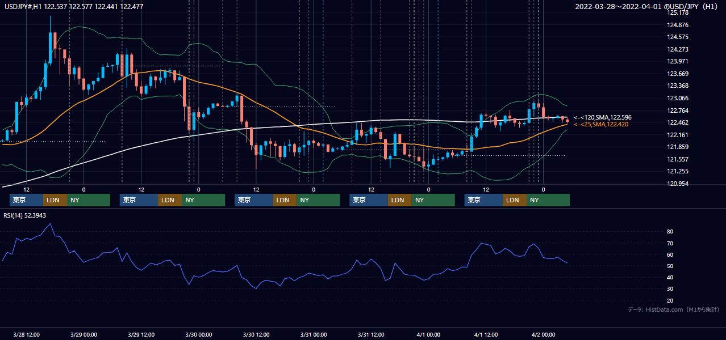The height and width of the screenshot is (340, 726).
Task: Click the 120,SMA,122.596 indicator label
Action: [602, 117]
